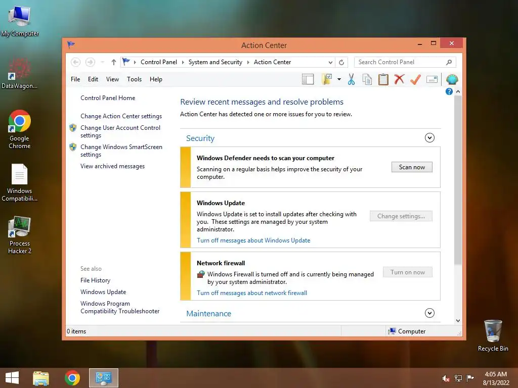Click the Back navigation arrow
This screenshot has height=388, width=518.
point(75,62)
